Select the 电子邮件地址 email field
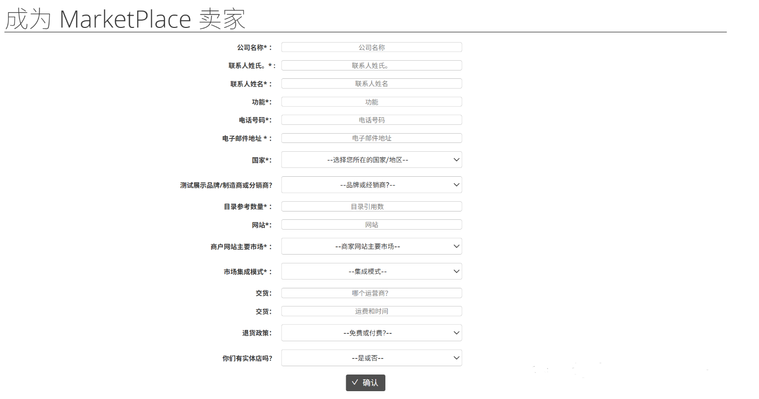Image resolution: width=759 pixels, height=399 pixels. pos(371,138)
